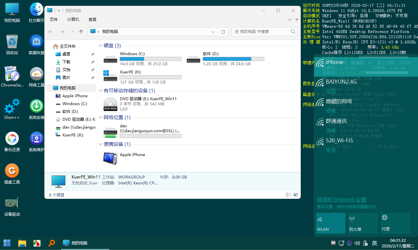This screenshot has width=418, height=250.
Task: Click the up-directory arrow in Explorer
Action: (81, 32)
